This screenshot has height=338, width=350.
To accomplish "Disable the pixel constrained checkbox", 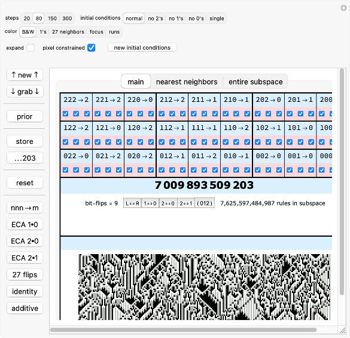I will click(x=92, y=47).
